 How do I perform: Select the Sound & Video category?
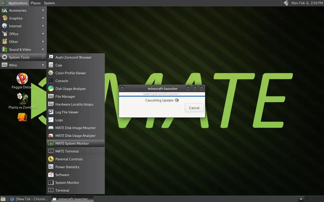click(23, 49)
